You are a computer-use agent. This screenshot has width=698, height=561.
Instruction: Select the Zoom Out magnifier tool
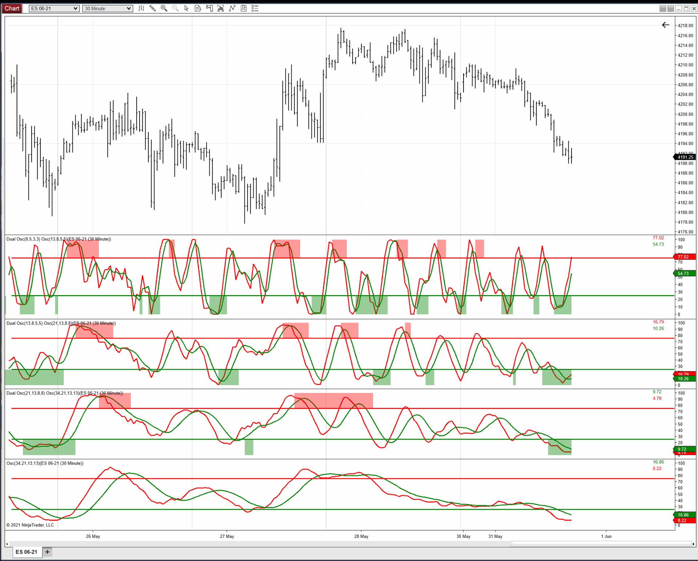[175, 8]
